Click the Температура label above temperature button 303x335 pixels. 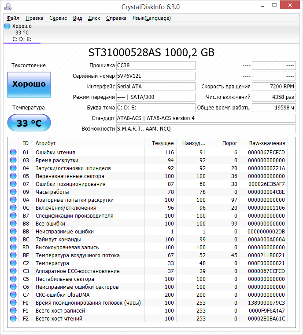tap(29, 107)
